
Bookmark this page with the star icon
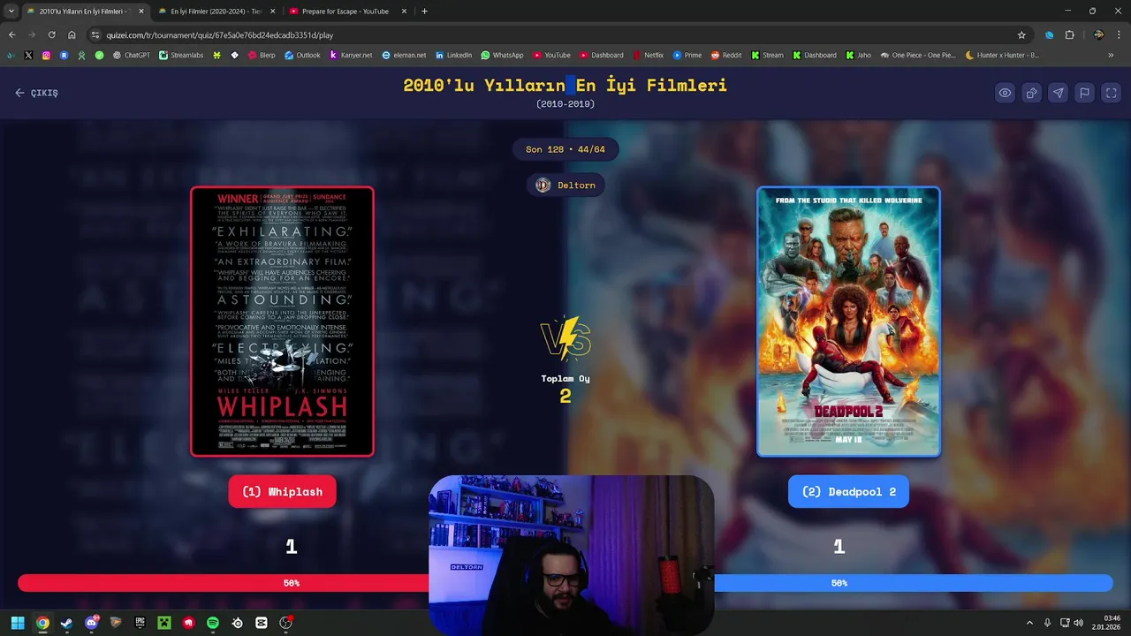coord(1021,35)
